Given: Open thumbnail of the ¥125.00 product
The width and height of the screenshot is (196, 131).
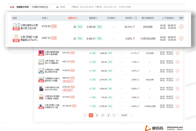Looking at the screenshot, I should 16,27.
